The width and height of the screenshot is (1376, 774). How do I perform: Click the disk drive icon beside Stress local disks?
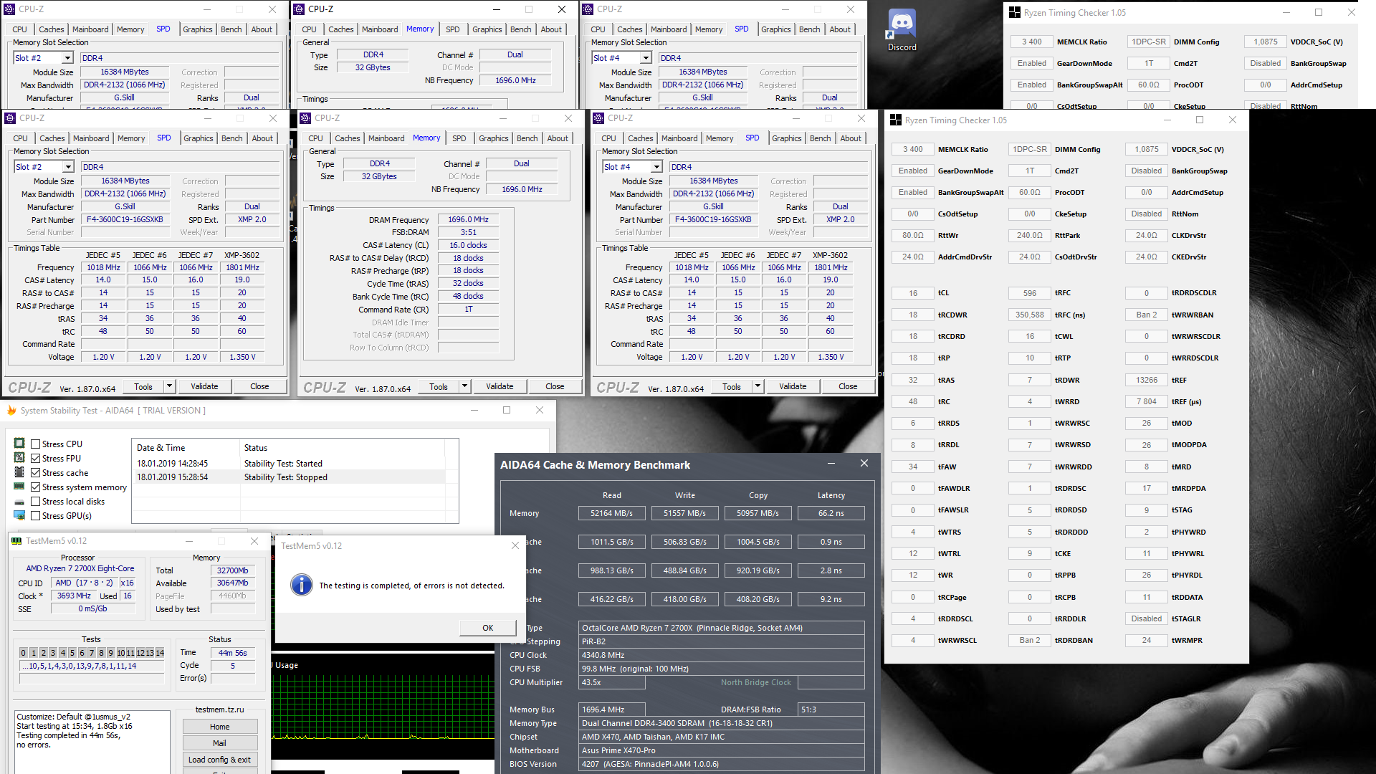19,502
